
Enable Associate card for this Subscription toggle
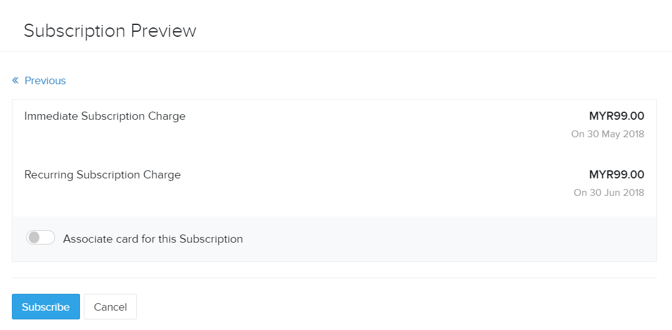coord(41,238)
